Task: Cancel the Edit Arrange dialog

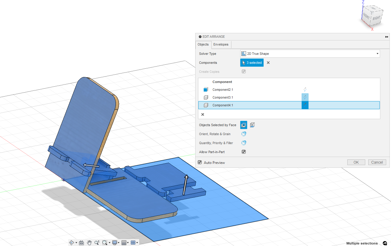Action: pyautogui.click(x=377, y=162)
